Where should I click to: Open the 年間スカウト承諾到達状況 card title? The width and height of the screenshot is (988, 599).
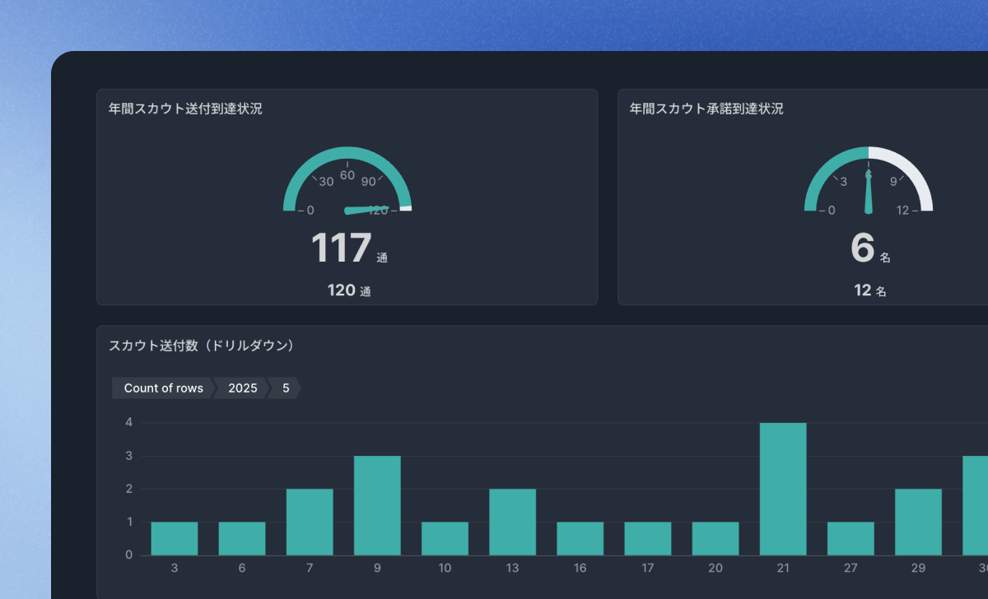click(x=706, y=108)
